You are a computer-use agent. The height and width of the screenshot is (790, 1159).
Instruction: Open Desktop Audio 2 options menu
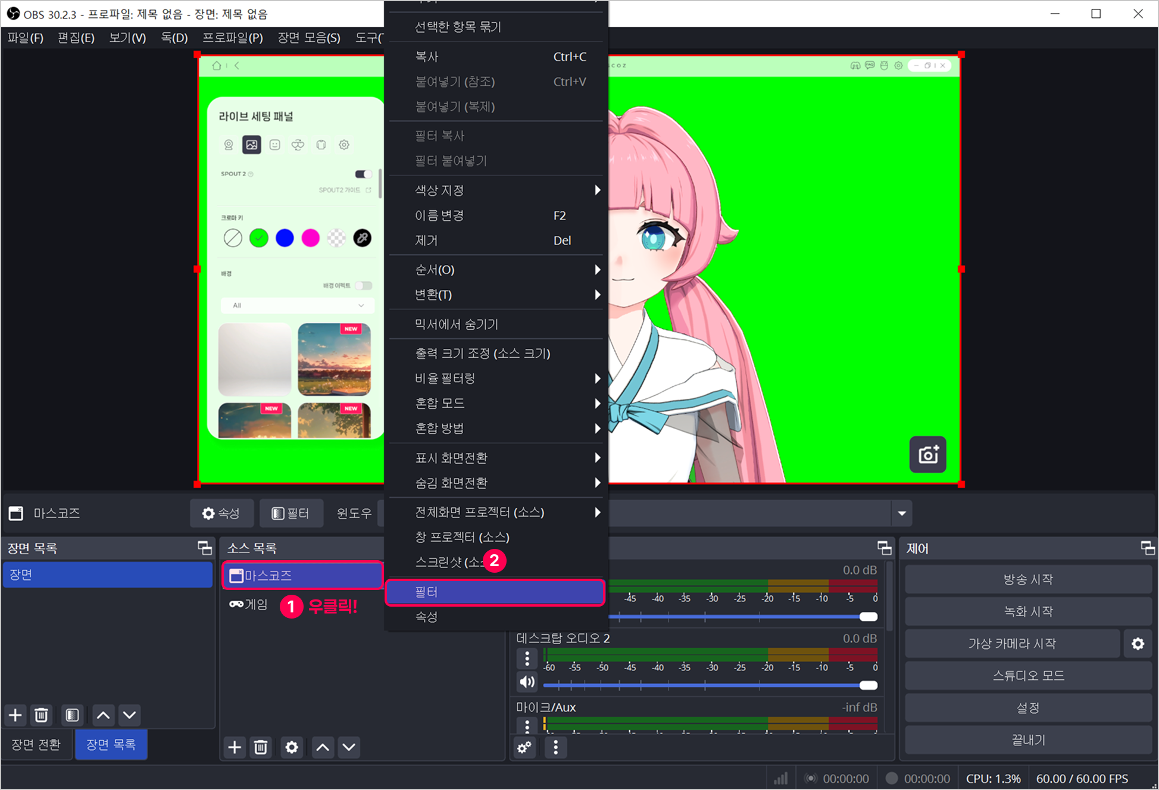527,658
